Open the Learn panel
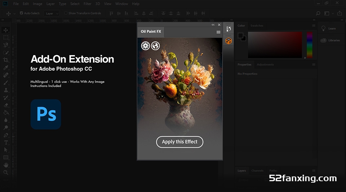Screen dimensions: 346x192 pos(329,28)
